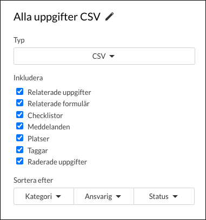
Task: Click the Meddelanden label text
Action: 49,127
